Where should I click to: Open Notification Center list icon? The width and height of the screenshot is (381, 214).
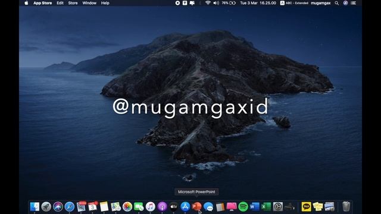pyautogui.click(x=354, y=3)
